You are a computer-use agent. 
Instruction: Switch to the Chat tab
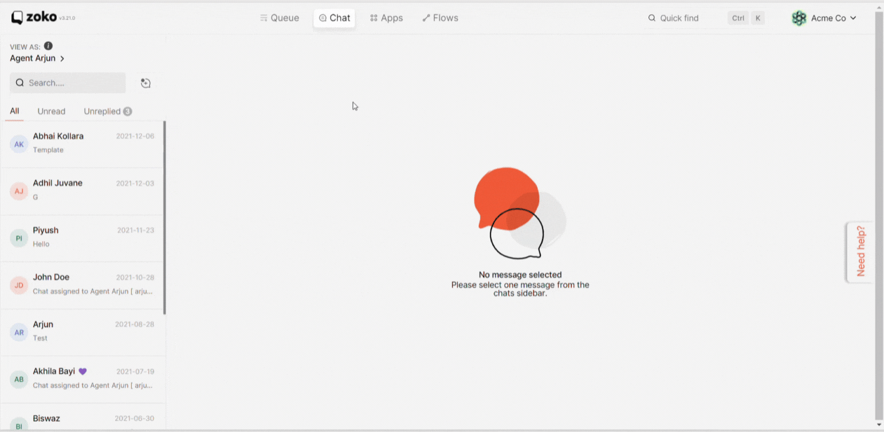point(335,18)
